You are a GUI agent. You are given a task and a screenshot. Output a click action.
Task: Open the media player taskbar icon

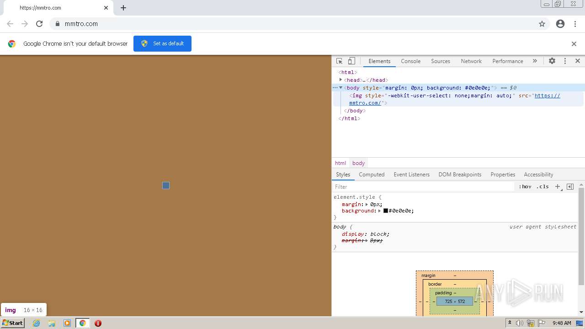[x=67, y=323]
